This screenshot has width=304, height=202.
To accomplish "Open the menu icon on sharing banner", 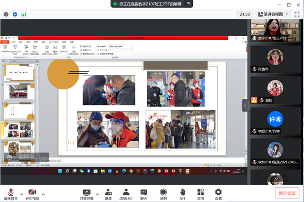I will coord(189,4).
